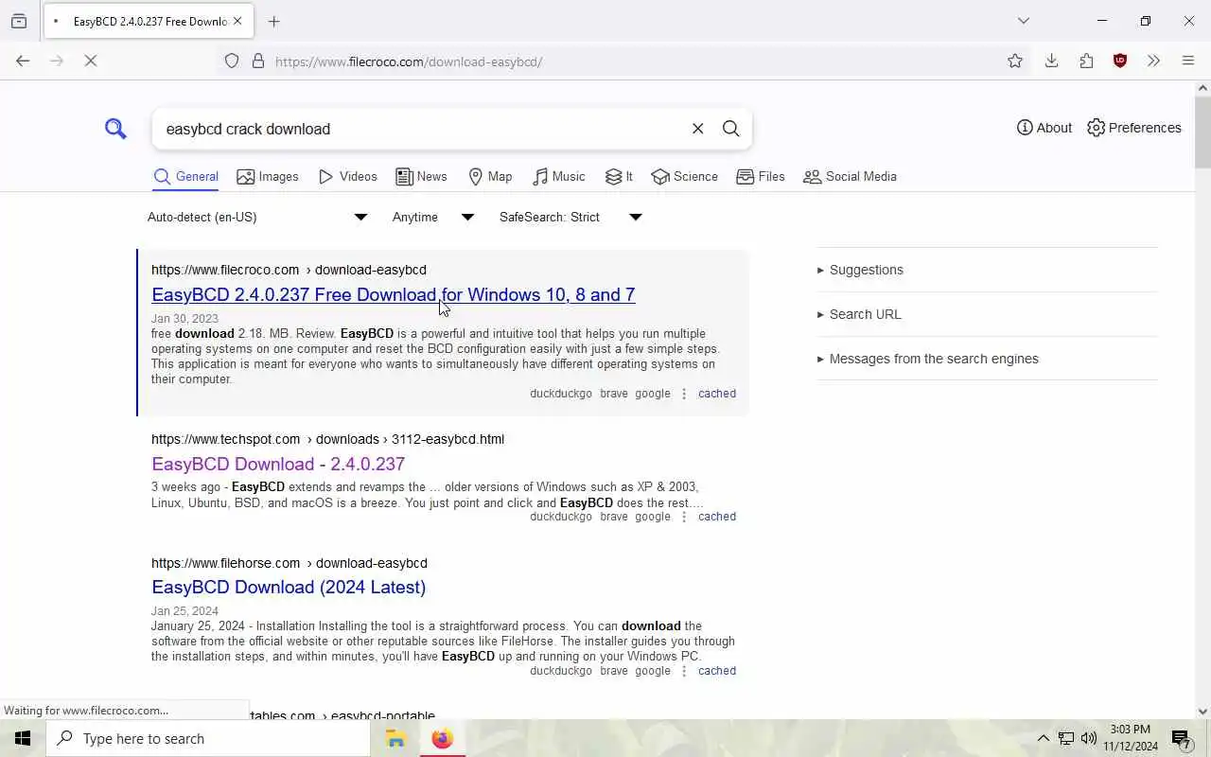
Task: Open Firefox View recent browsing
Action: 19,21
